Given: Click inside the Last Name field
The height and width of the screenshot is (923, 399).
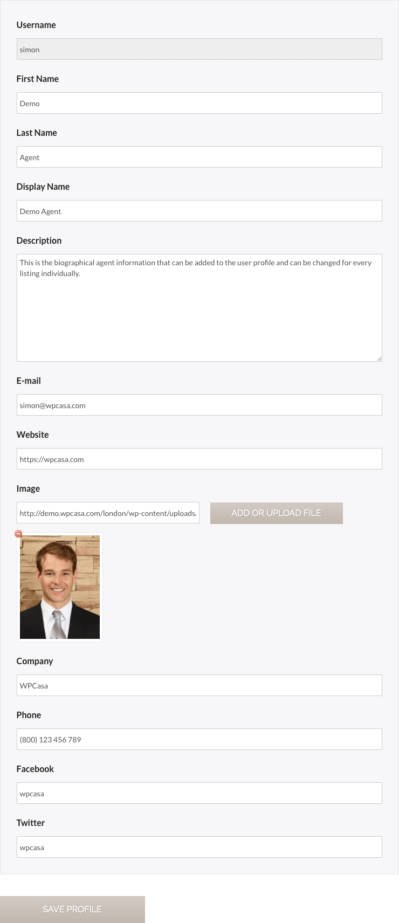Looking at the screenshot, I should pyautogui.click(x=200, y=156).
